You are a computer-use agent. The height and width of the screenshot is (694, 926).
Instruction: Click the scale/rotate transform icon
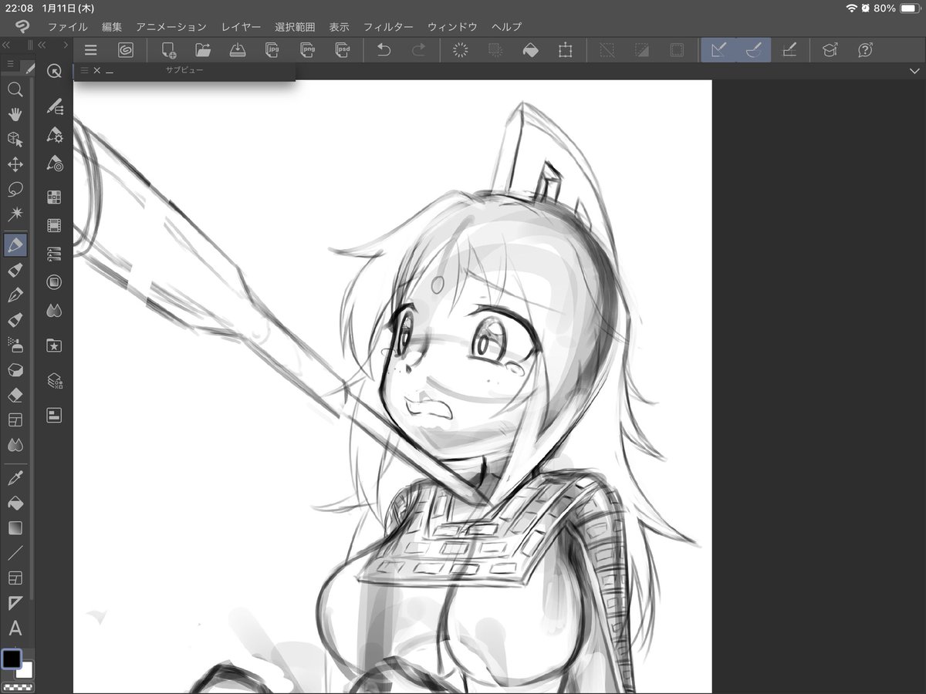pyautogui.click(x=565, y=51)
